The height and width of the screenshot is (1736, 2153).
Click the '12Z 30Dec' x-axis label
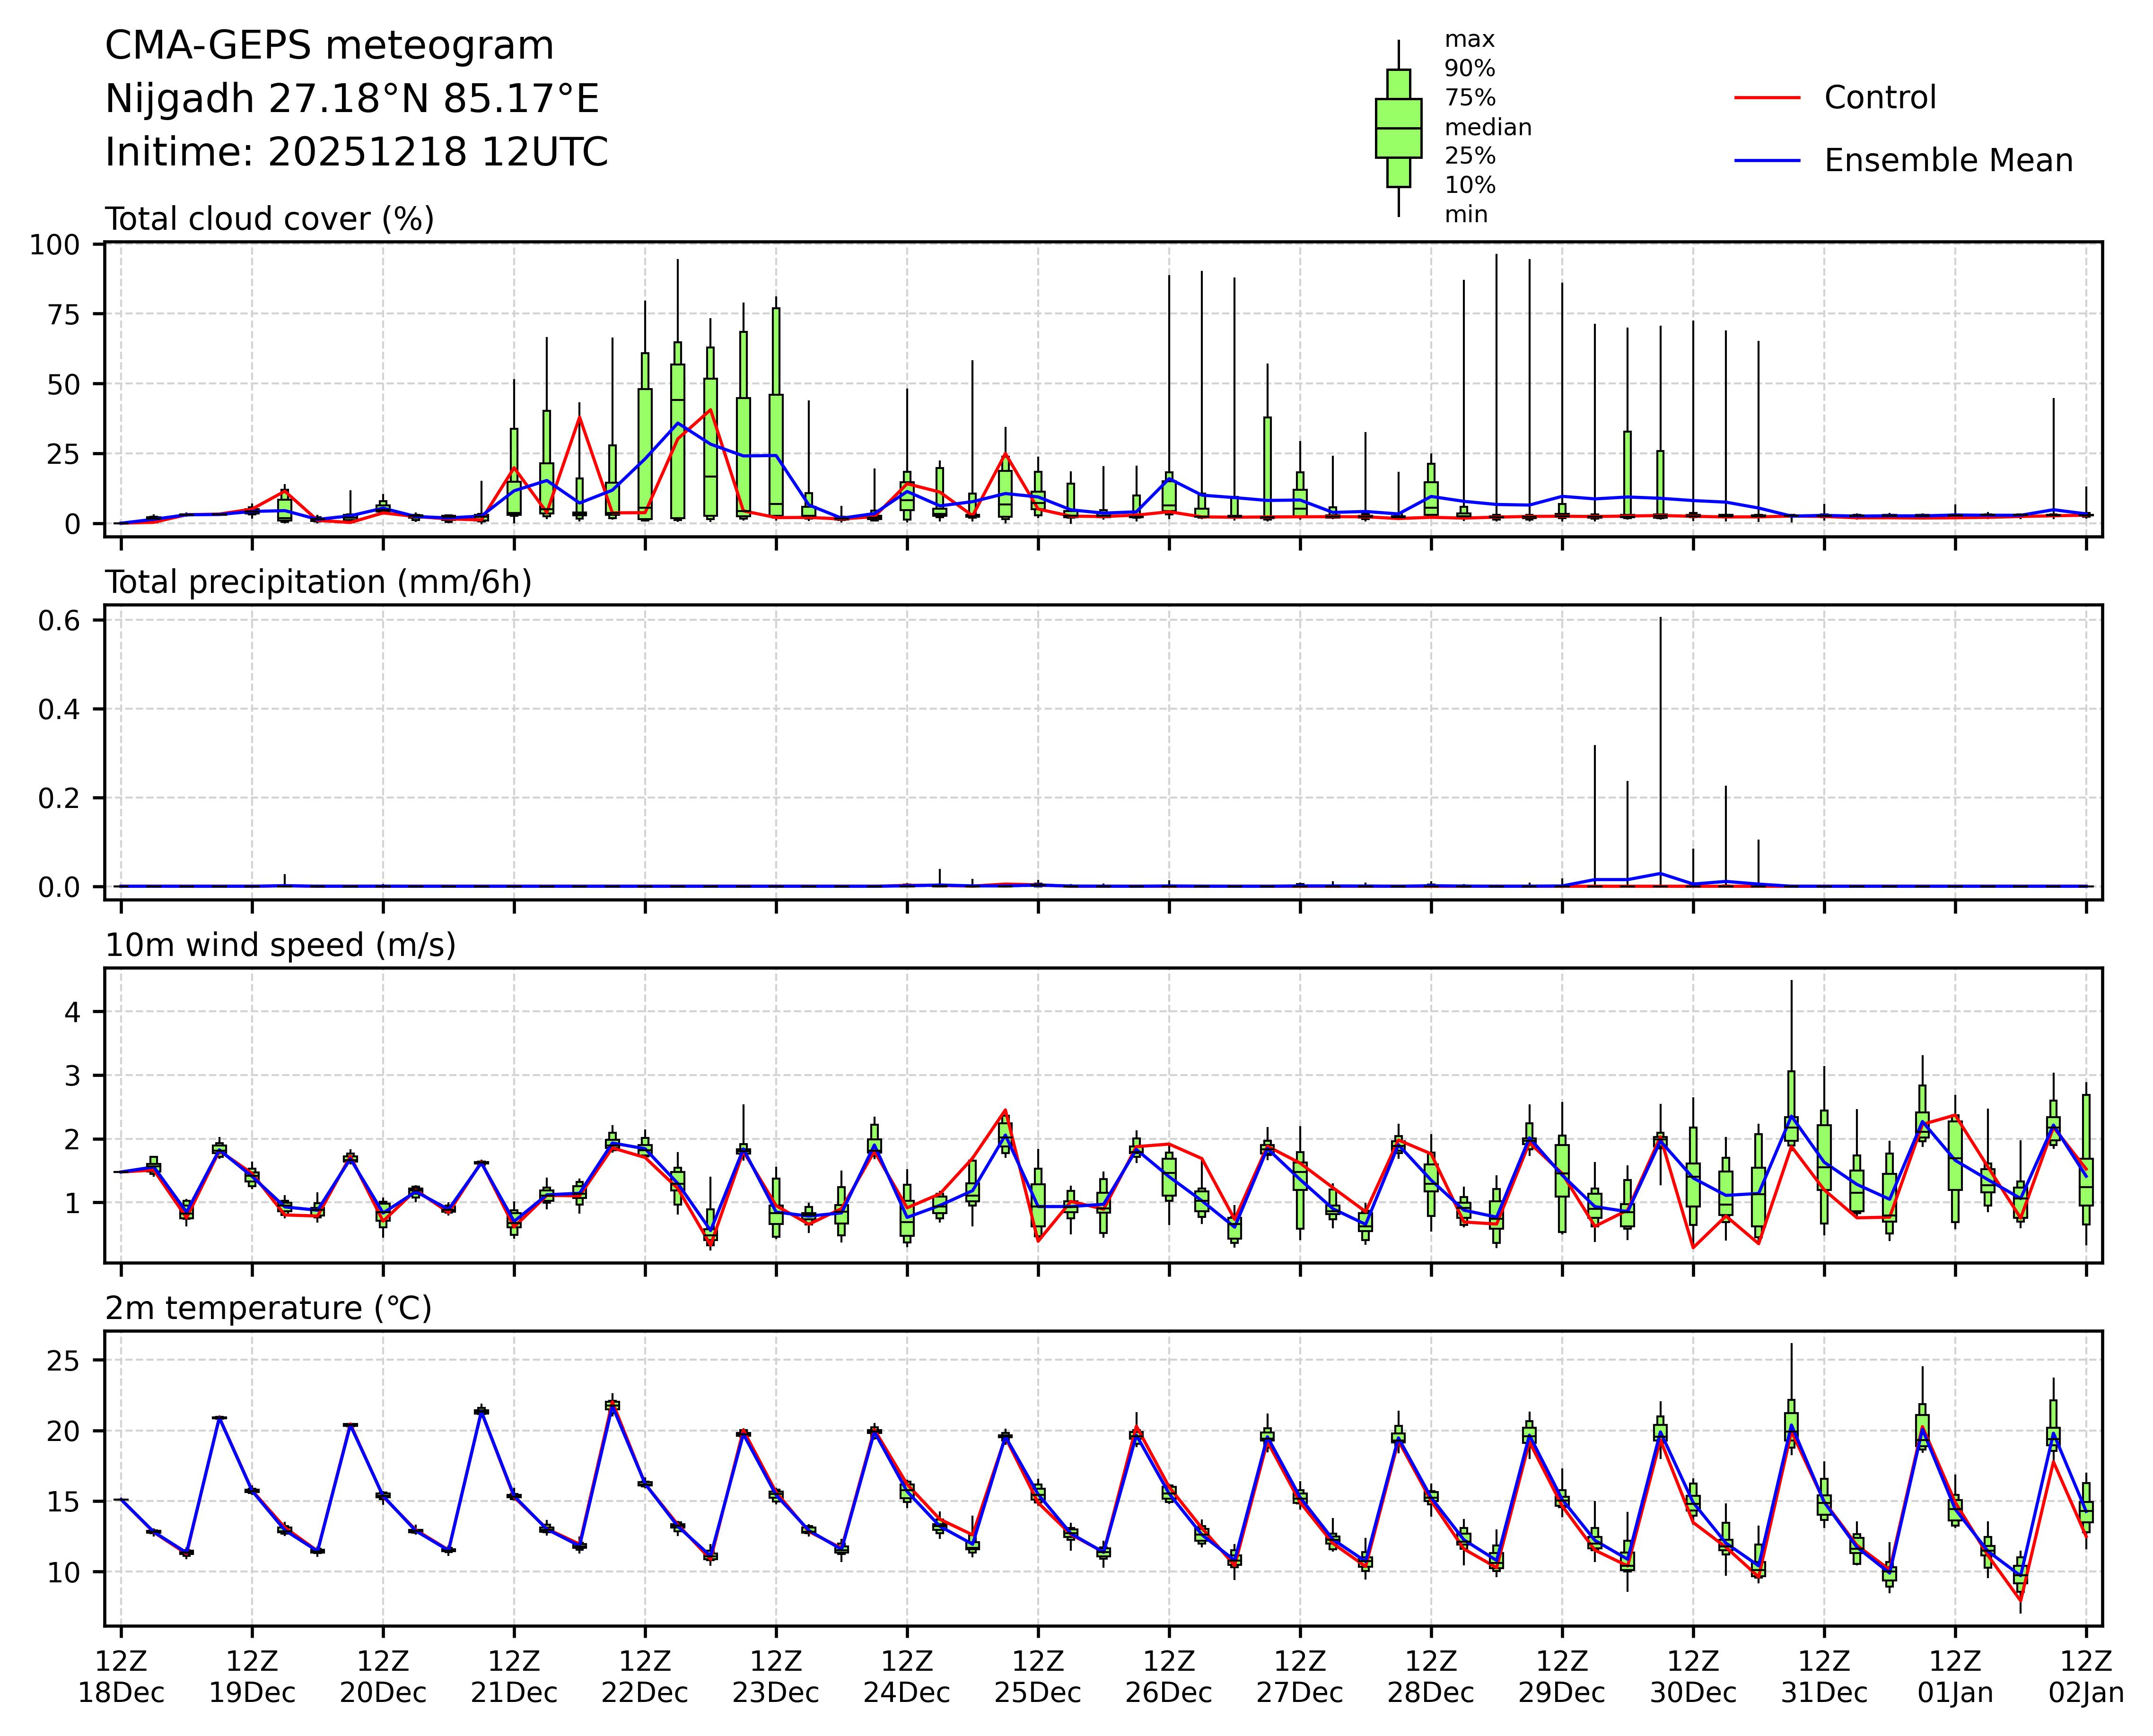[x=1693, y=1677]
